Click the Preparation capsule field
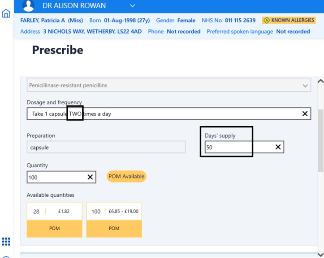The height and width of the screenshot is (258, 324). pos(106,147)
